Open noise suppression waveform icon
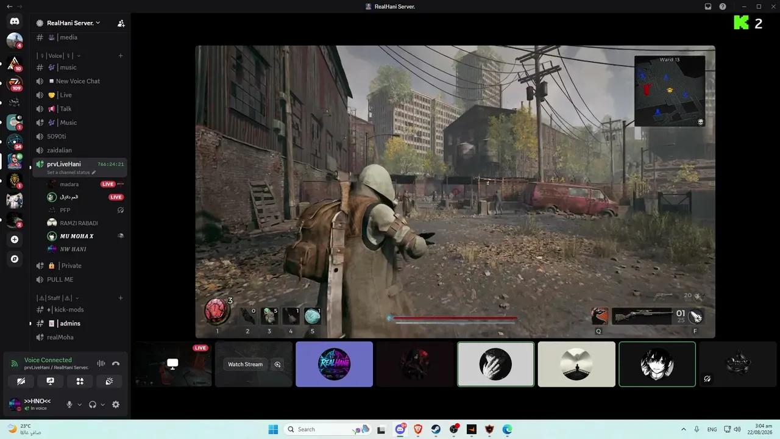 tap(101, 364)
